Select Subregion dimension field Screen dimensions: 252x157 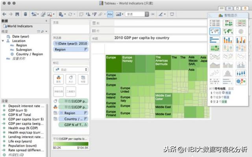click(24, 50)
